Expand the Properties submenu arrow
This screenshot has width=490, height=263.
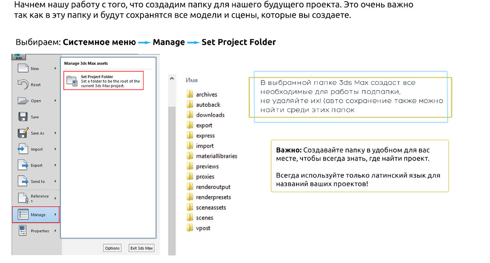(55, 231)
